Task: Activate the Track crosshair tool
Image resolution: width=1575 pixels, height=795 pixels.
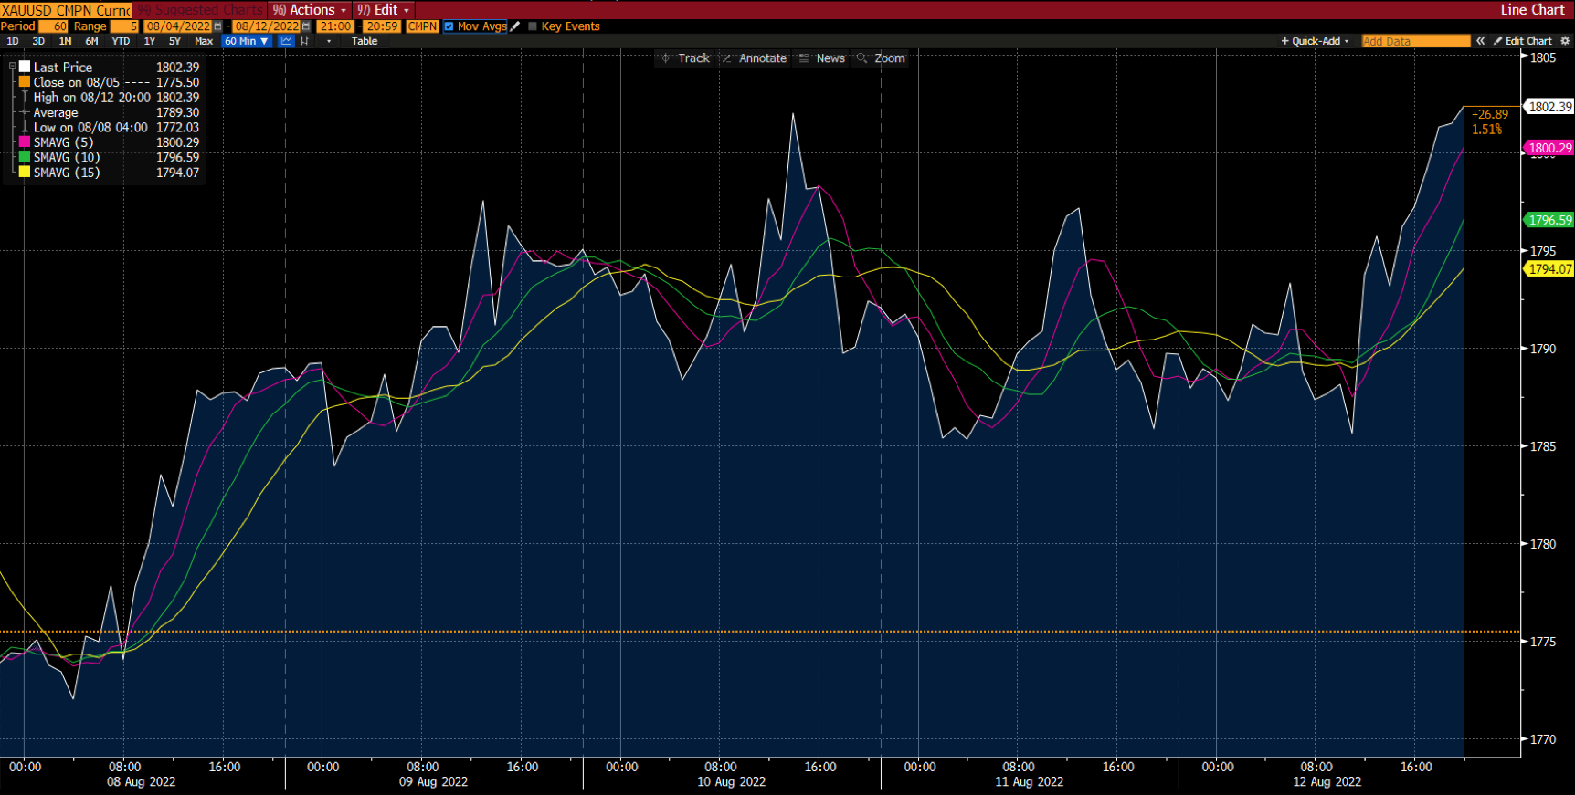Action: [685, 58]
